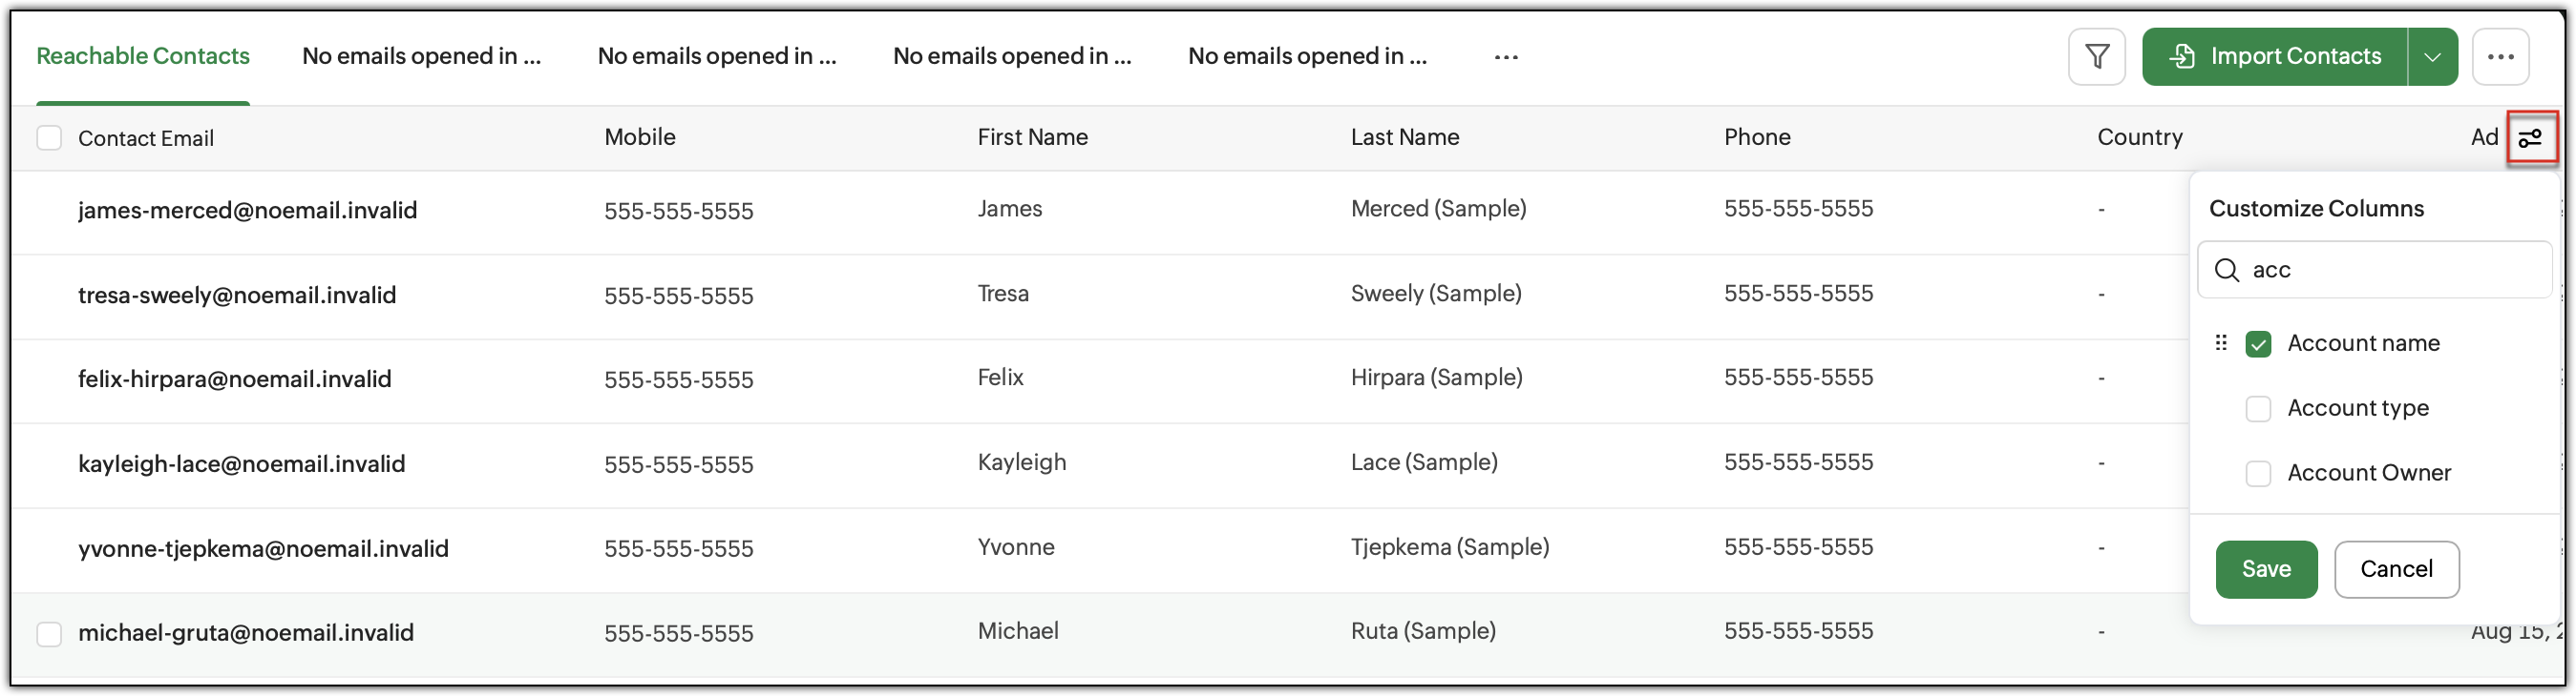Check the Account Owner column checkbox

[x=2258, y=473]
